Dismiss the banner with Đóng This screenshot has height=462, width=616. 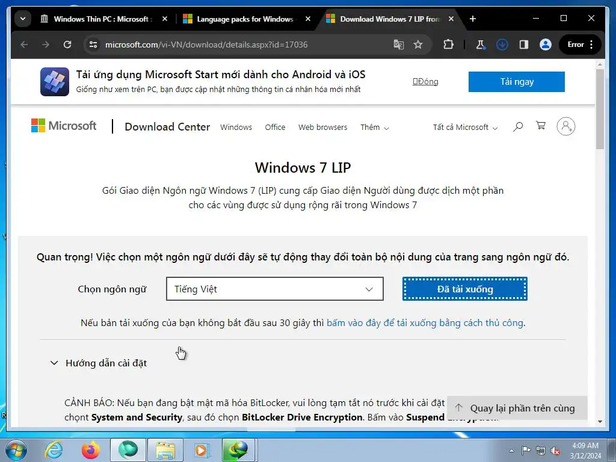pos(425,81)
